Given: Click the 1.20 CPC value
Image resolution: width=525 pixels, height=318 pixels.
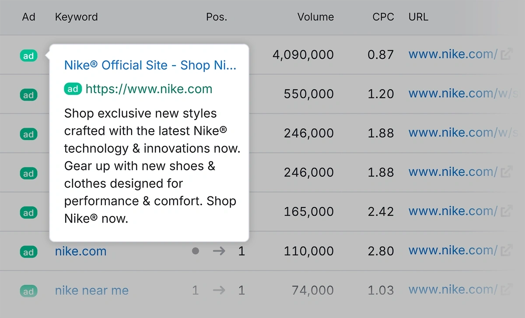Looking at the screenshot, I should tap(381, 94).
